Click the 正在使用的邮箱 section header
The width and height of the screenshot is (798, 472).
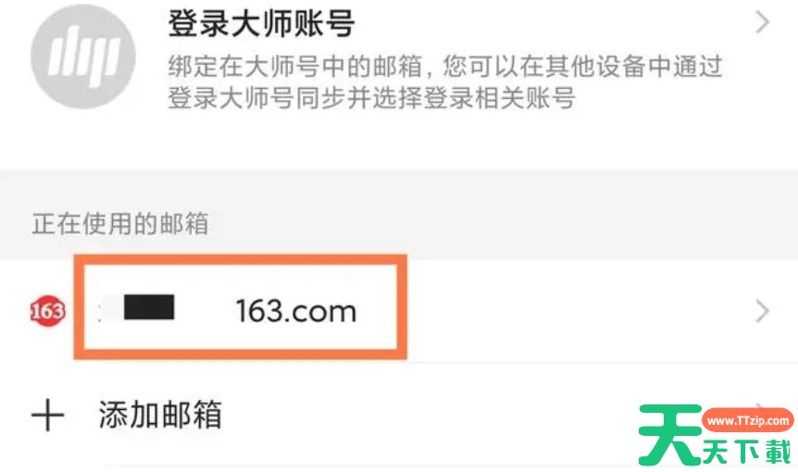120,224
